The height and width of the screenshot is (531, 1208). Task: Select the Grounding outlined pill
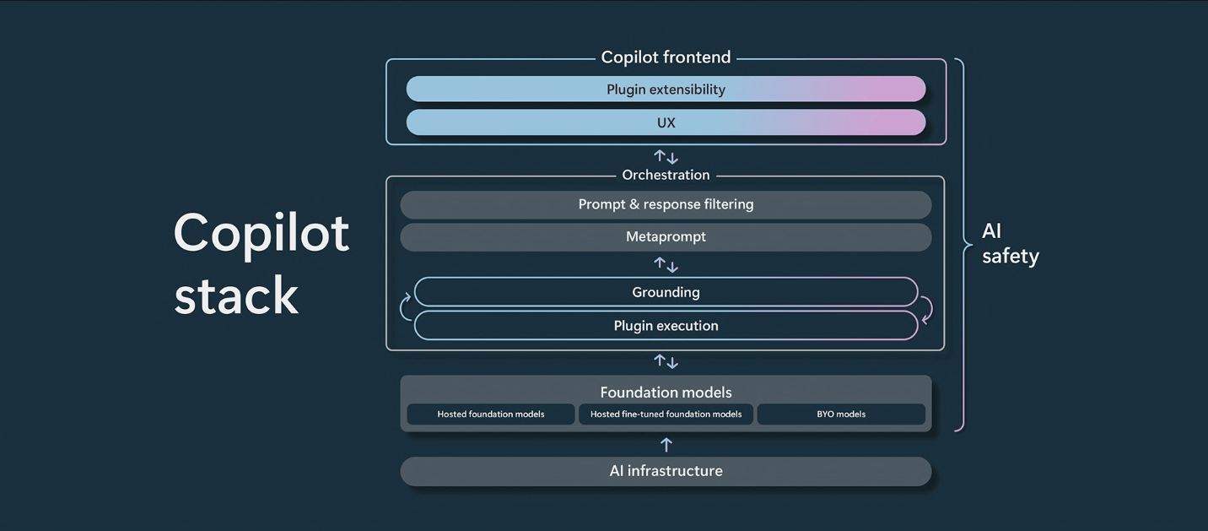[666, 292]
